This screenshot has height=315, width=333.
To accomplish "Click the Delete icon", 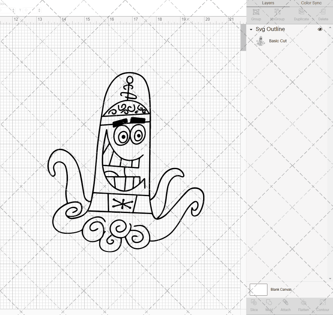I will (x=323, y=12).
